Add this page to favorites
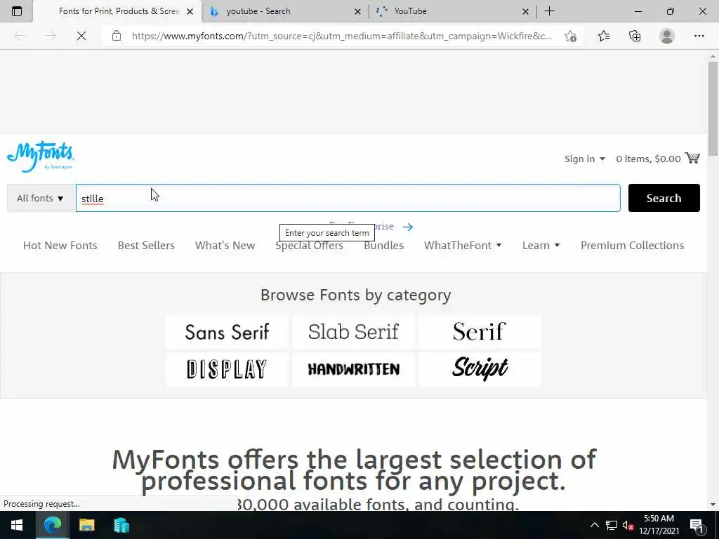The image size is (719, 539). [570, 36]
